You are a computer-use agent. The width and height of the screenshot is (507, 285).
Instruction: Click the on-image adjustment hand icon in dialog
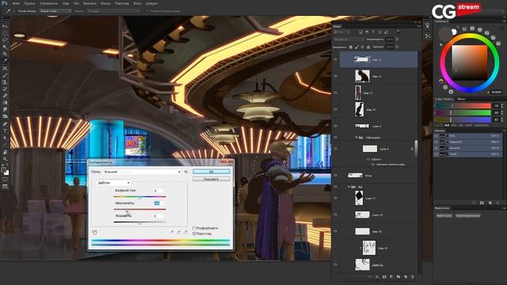(94, 232)
